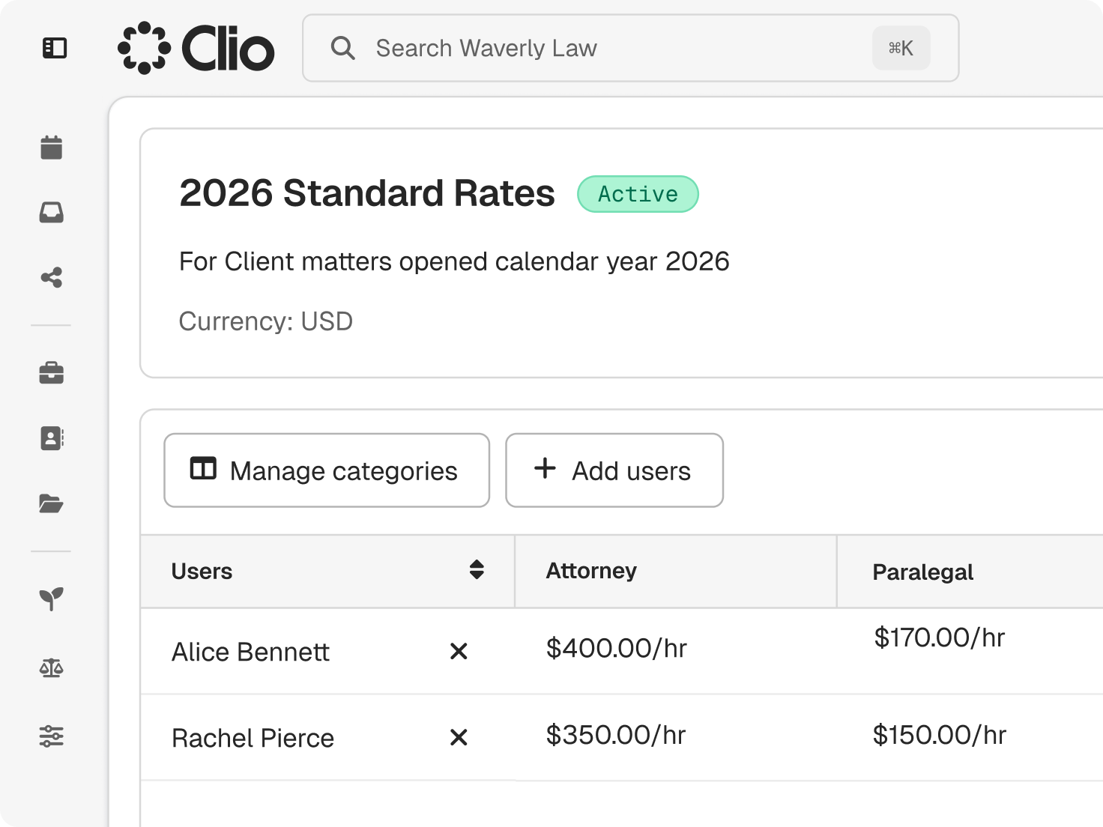
Task: Click the share nodes icon in sidebar
Action: pyautogui.click(x=52, y=278)
